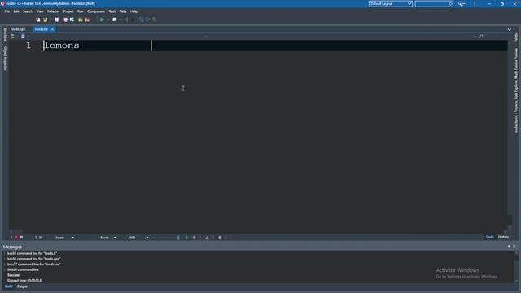Click the first navigation icon in the editor toolbar
Screen dimensions: 521x293
pos(12,36)
